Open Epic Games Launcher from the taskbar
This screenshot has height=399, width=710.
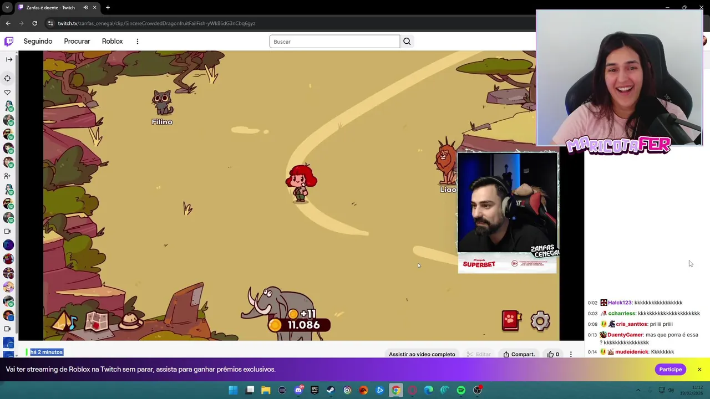click(315, 390)
